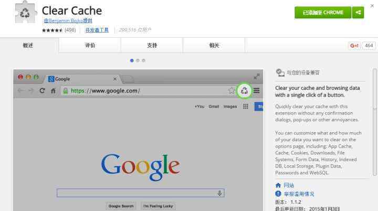Image resolution: width=378 pixels, height=211 pixels.
Task: Click the 299,516 users count text
Action: click(135, 30)
